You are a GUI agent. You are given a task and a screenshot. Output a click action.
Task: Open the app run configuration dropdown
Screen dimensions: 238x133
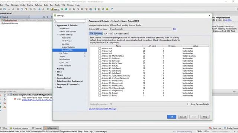pyautogui.click(x=55, y=9)
